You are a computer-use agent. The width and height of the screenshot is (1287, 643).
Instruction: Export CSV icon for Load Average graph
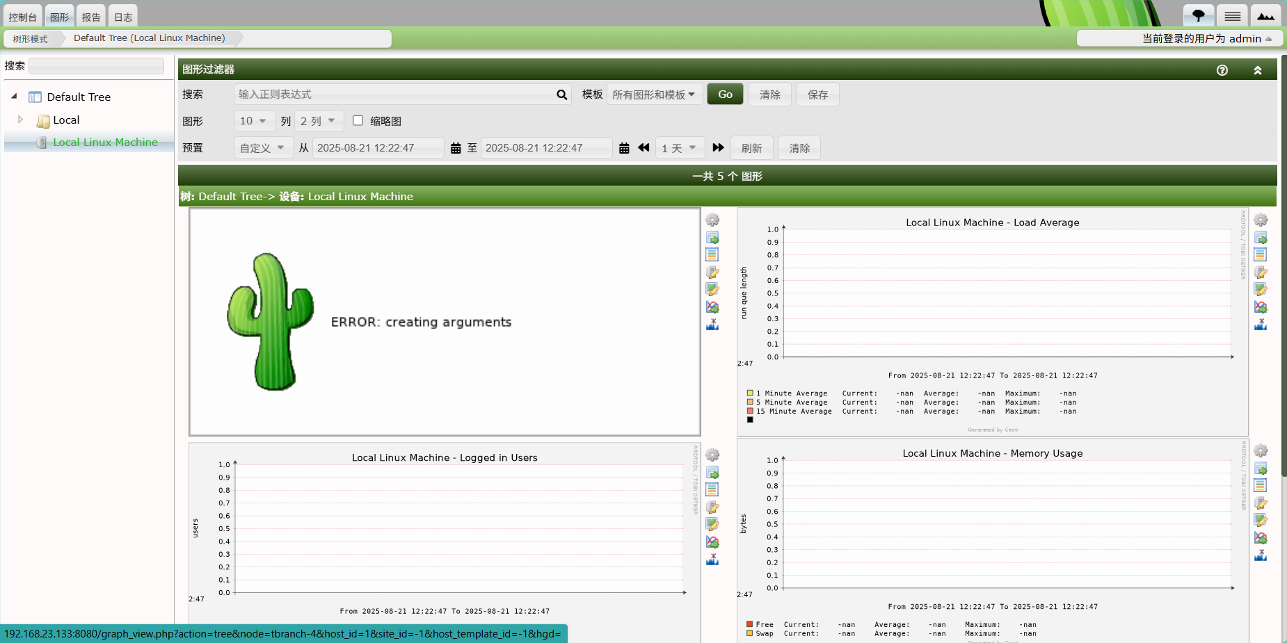point(1261,238)
